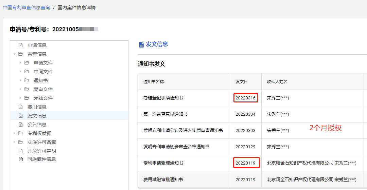The image size is (367, 190).
Task: Expand the 复审文件 folder arrow
Action: pyautogui.click(x=20, y=89)
